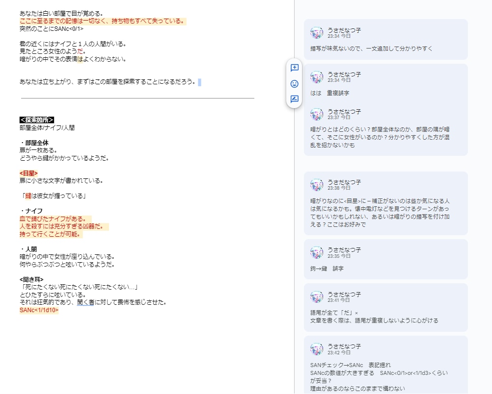Click the highlighted SANc<1/1d10> text
The image size is (492, 394).
pos(39,310)
